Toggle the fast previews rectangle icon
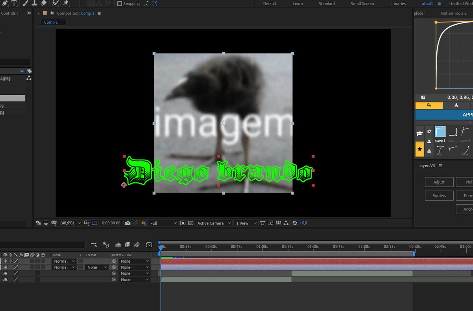This screenshot has width=473, height=311. pos(183,223)
